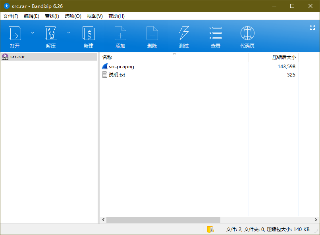This screenshot has height=235, width=320.
Task: Click the Extract (解压) toolbar icon
Action: (x=51, y=33)
